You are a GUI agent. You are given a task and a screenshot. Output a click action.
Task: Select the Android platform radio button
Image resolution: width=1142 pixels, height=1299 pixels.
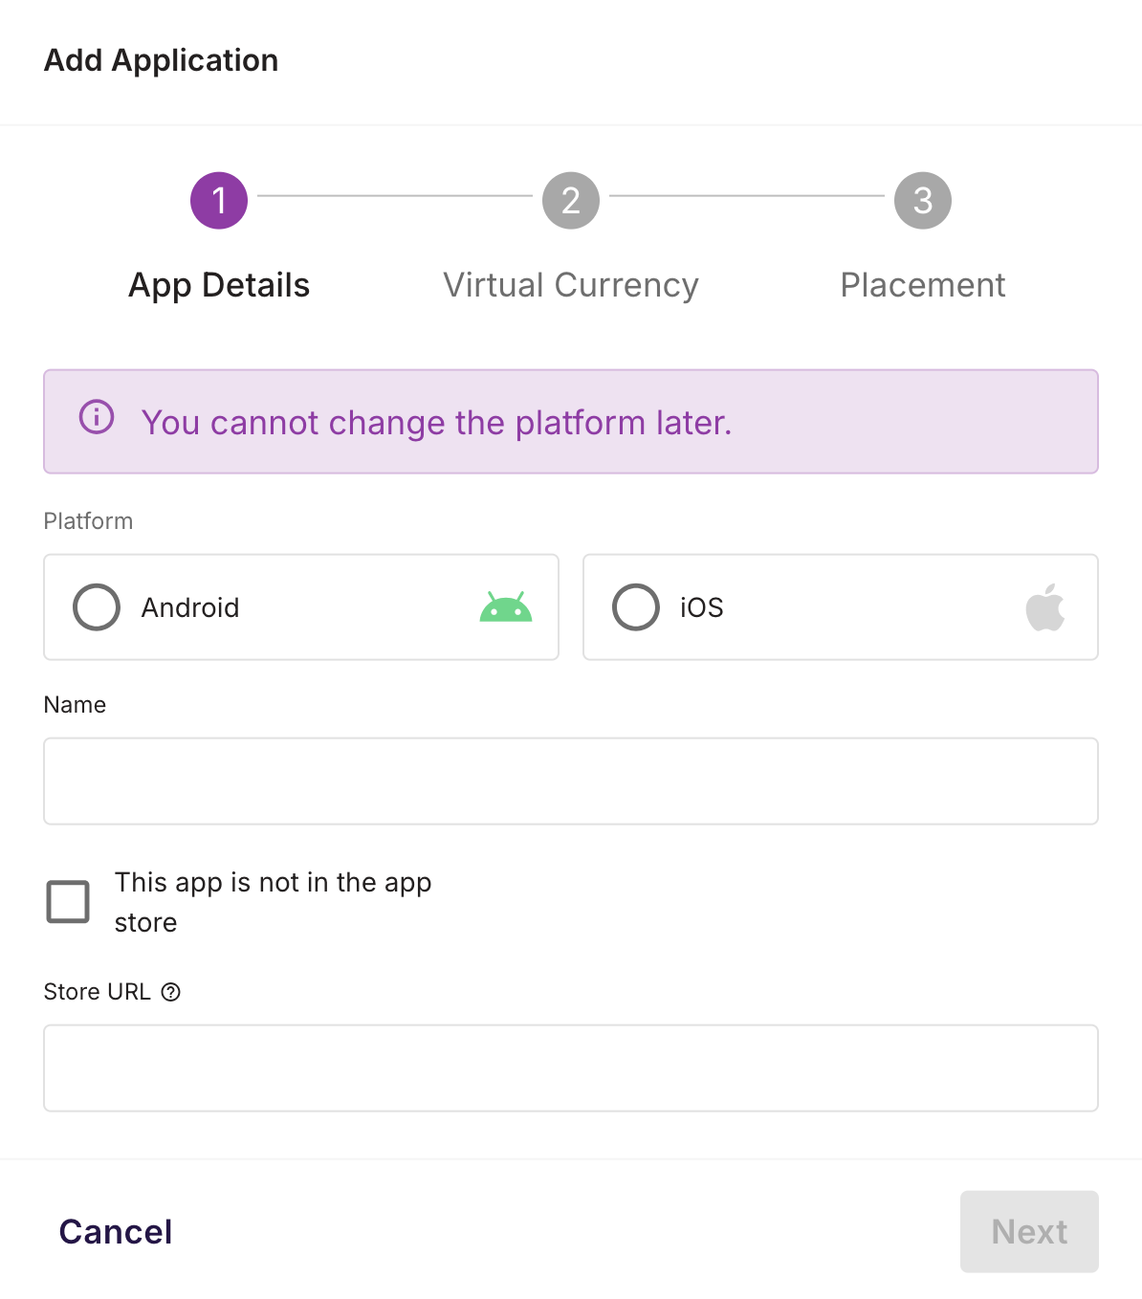tap(97, 606)
